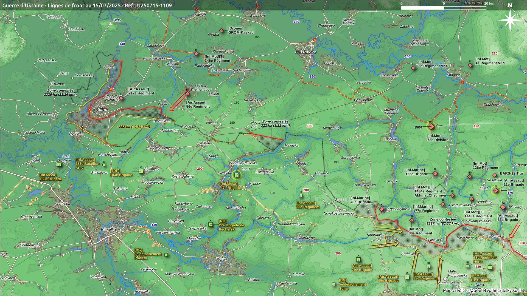Click the Pavlivka village label
The height and width of the screenshot is (296, 527).
[224, 173]
